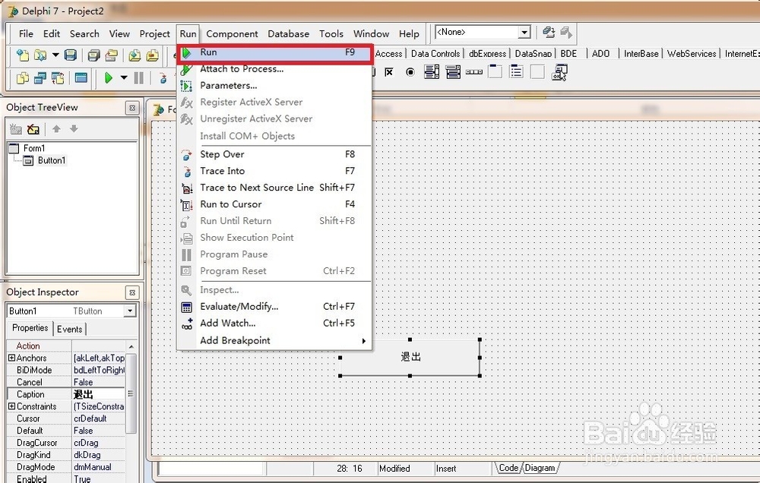Choose Add Watch... in the Run menu
This screenshot has height=483, width=760.
[x=275, y=323]
